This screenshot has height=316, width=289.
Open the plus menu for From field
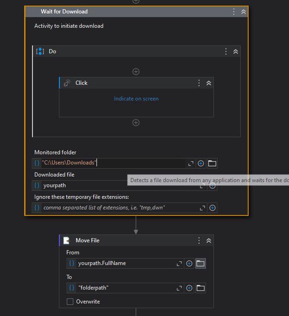click(x=189, y=263)
